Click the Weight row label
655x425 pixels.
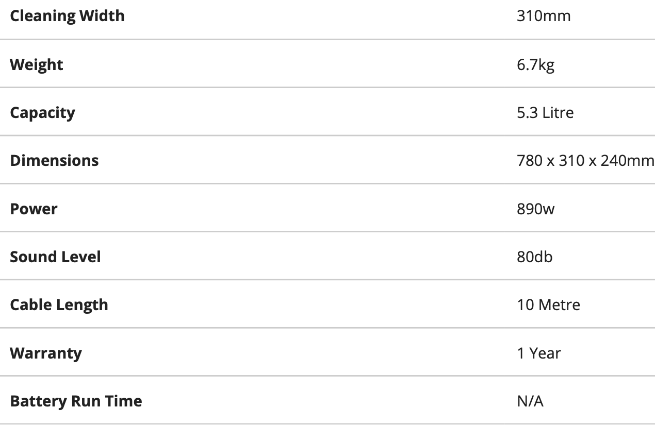tap(37, 65)
